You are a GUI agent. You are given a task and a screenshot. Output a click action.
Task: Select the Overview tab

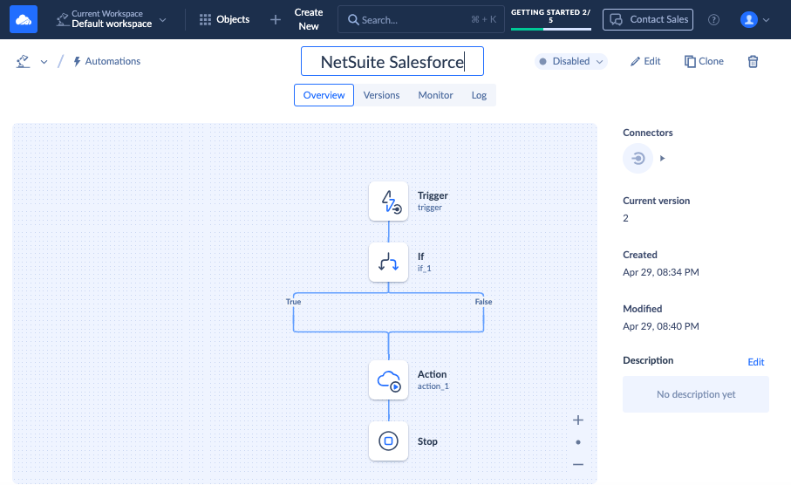pyautogui.click(x=324, y=95)
